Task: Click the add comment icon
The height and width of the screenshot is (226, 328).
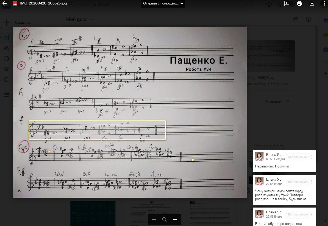Action: (287, 3)
